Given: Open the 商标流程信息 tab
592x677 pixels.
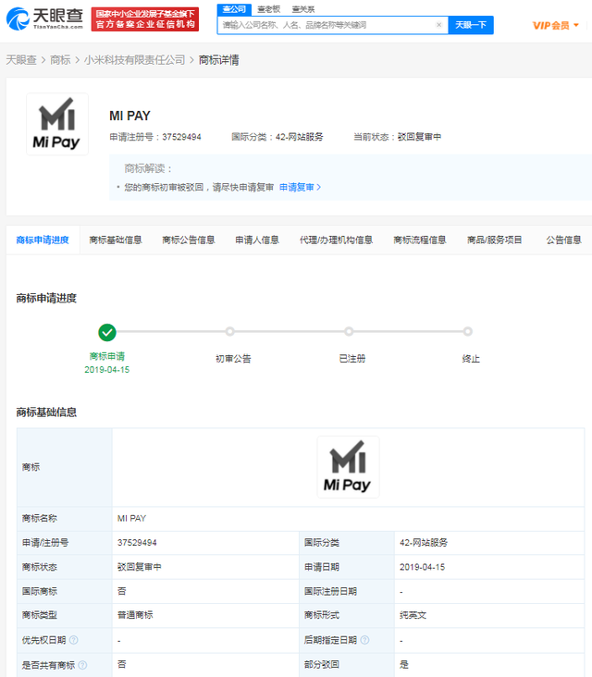Looking at the screenshot, I should pos(419,240).
